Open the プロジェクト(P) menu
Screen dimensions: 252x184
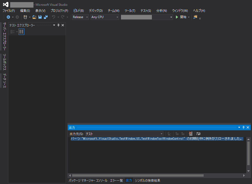point(59,11)
